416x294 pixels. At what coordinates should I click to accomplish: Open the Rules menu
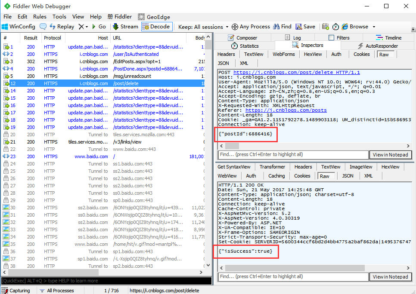click(40, 17)
